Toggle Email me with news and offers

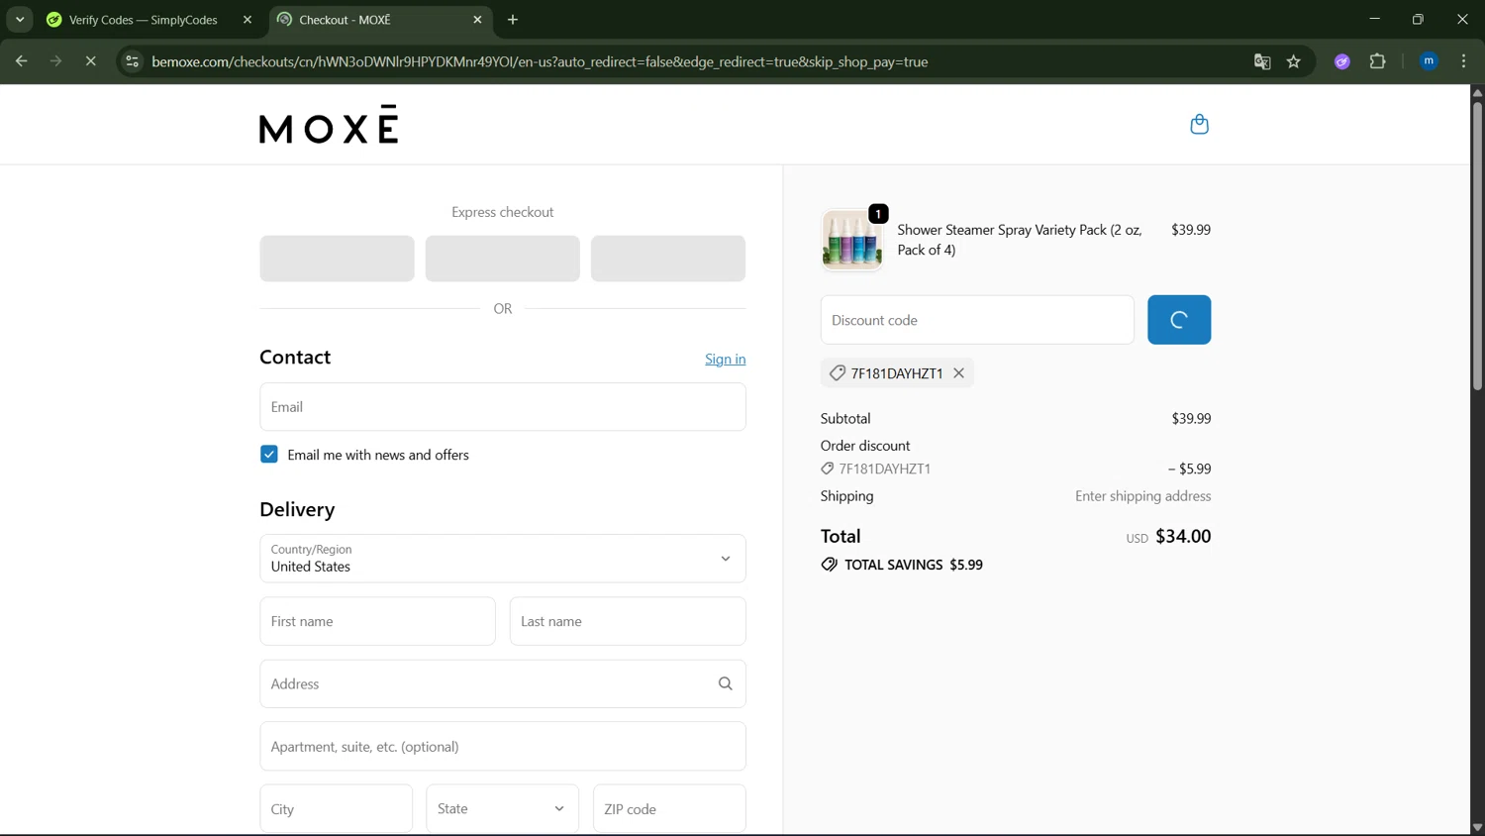pos(269,455)
